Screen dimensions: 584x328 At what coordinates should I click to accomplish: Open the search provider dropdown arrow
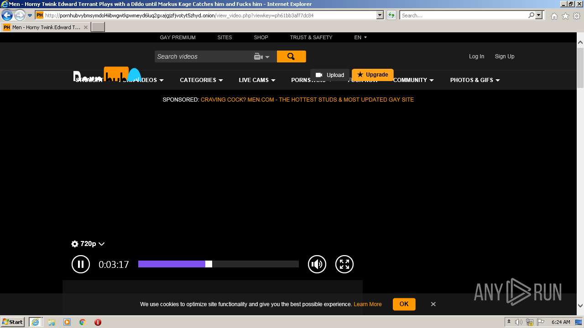point(539,15)
